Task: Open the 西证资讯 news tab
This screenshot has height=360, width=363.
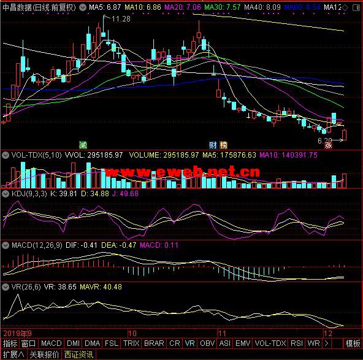Action: pyautogui.click(x=78, y=354)
